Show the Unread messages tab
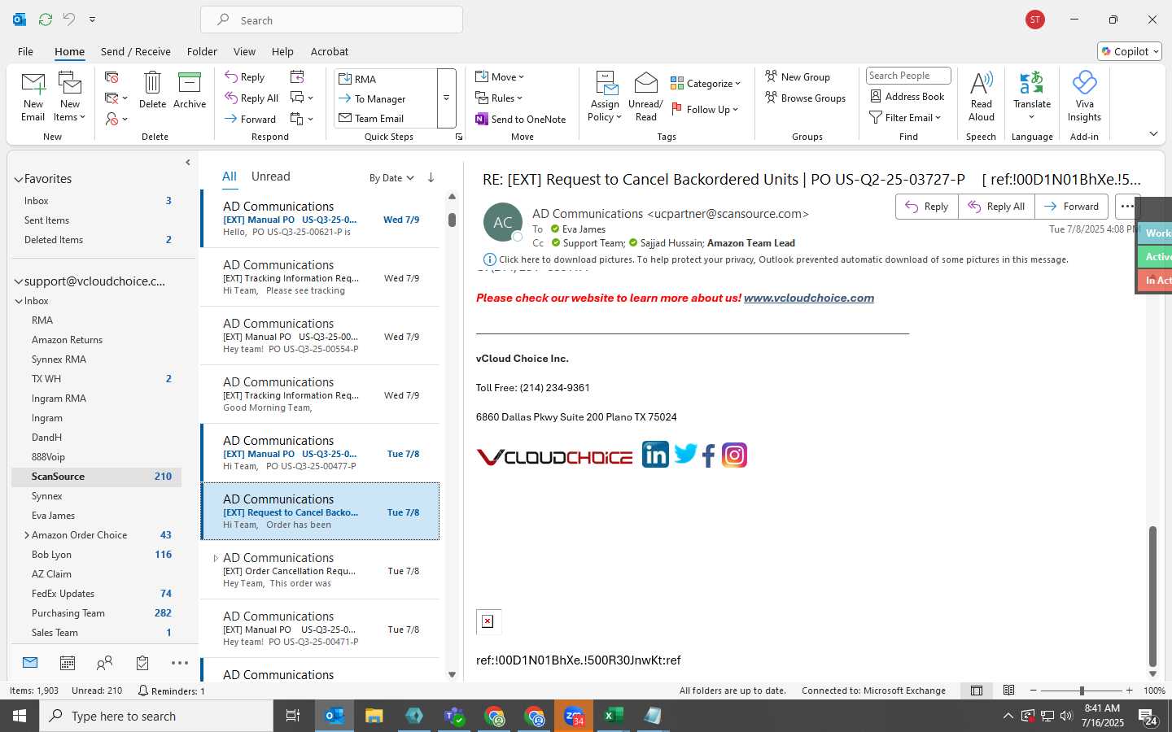The image size is (1172, 732). click(x=271, y=176)
